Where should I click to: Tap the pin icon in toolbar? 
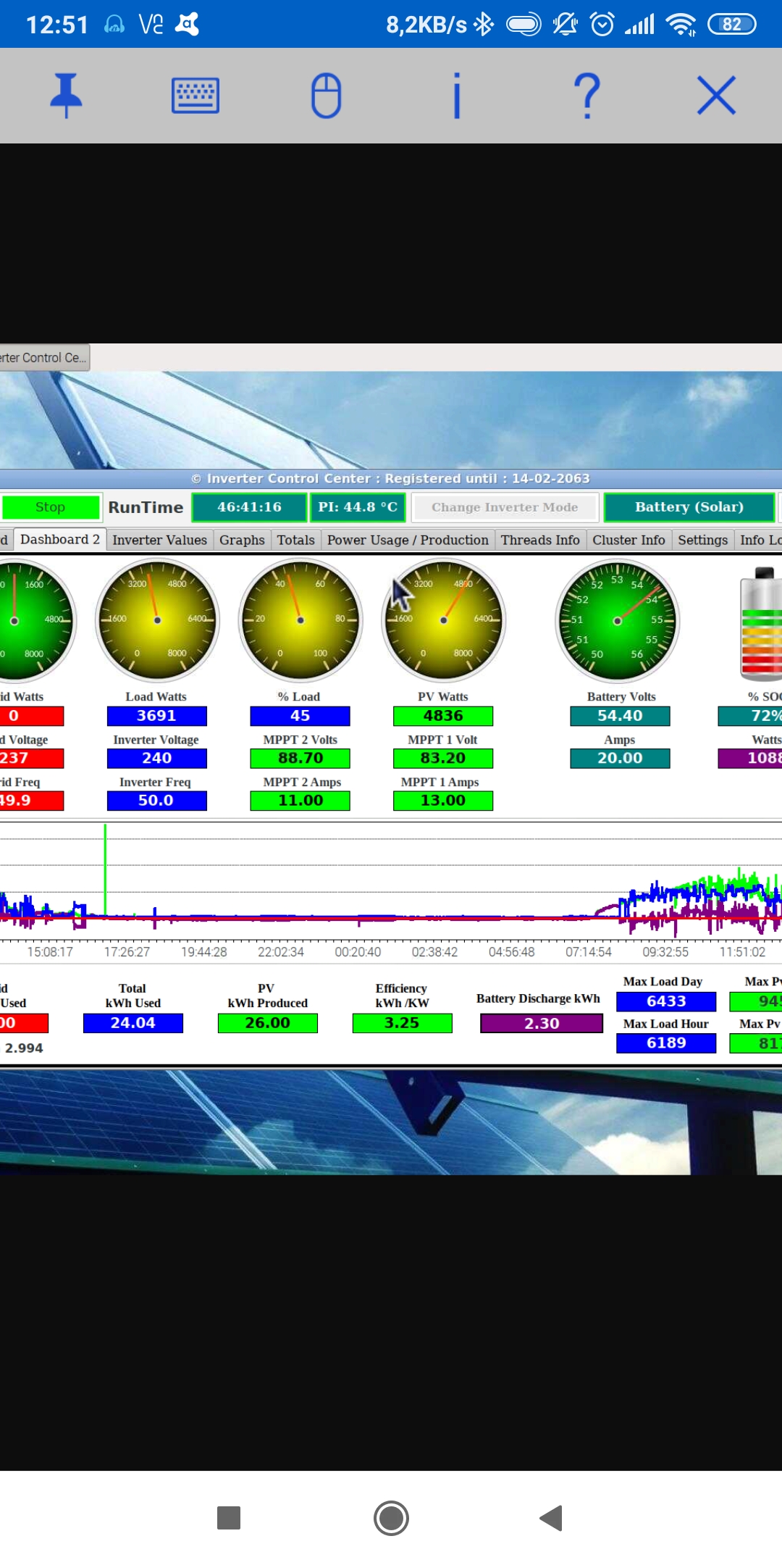[x=66, y=95]
